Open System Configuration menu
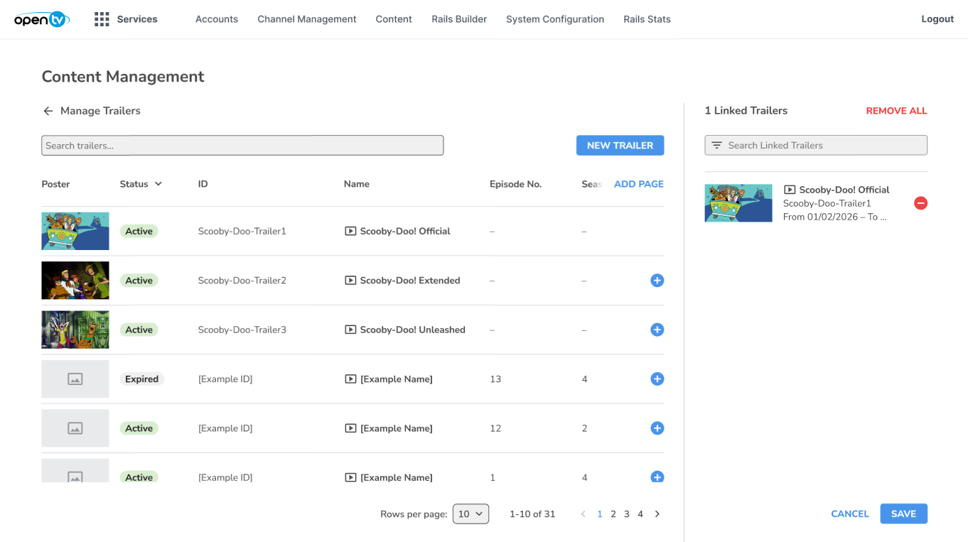The image size is (968, 542). tap(555, 19)
